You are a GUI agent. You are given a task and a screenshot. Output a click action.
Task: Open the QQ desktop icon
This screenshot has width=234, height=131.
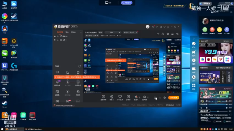pyautogui.click(x=5, y=30)
